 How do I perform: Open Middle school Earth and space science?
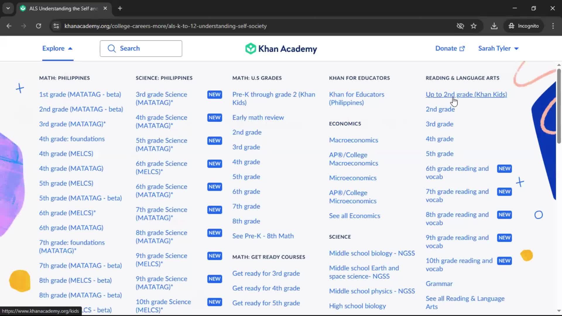point(364,272)
